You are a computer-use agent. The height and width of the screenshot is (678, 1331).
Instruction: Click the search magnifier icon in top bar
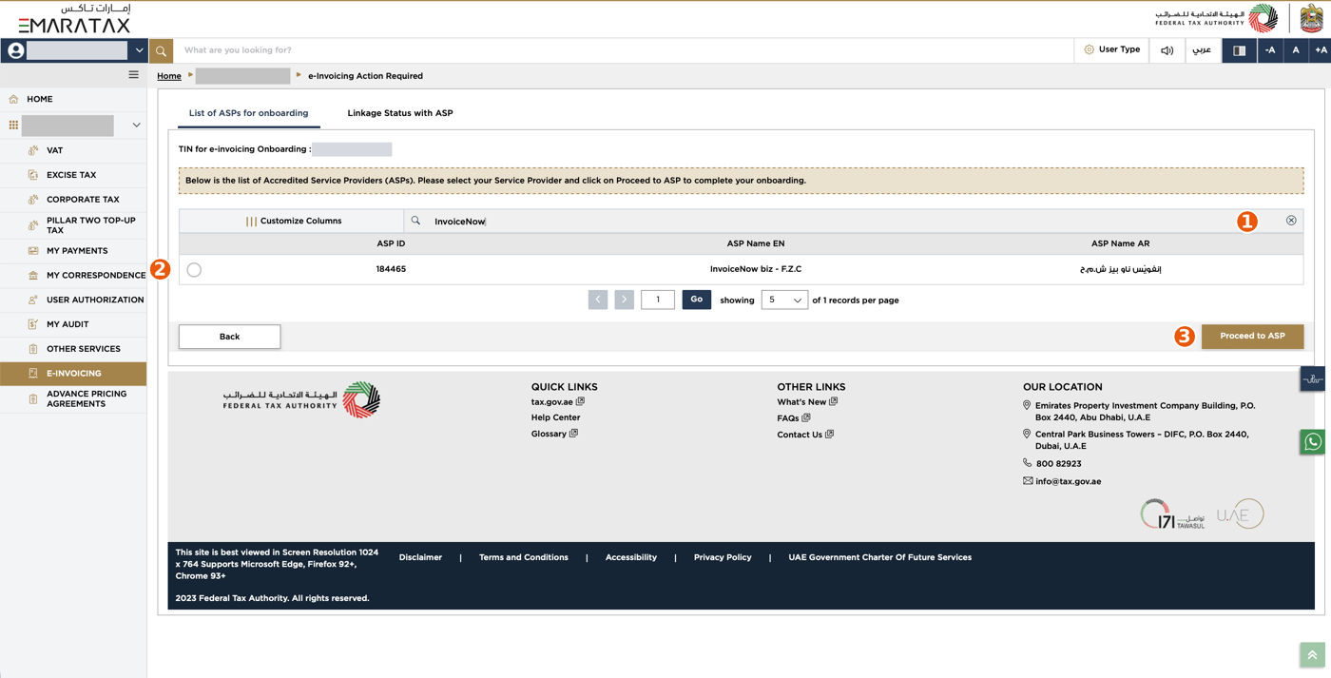[161, 50]
